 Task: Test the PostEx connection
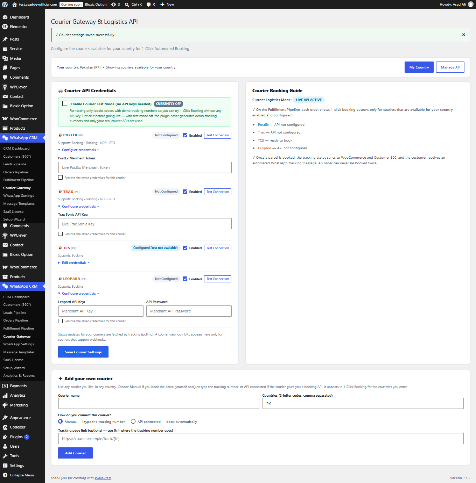[218, 135]
